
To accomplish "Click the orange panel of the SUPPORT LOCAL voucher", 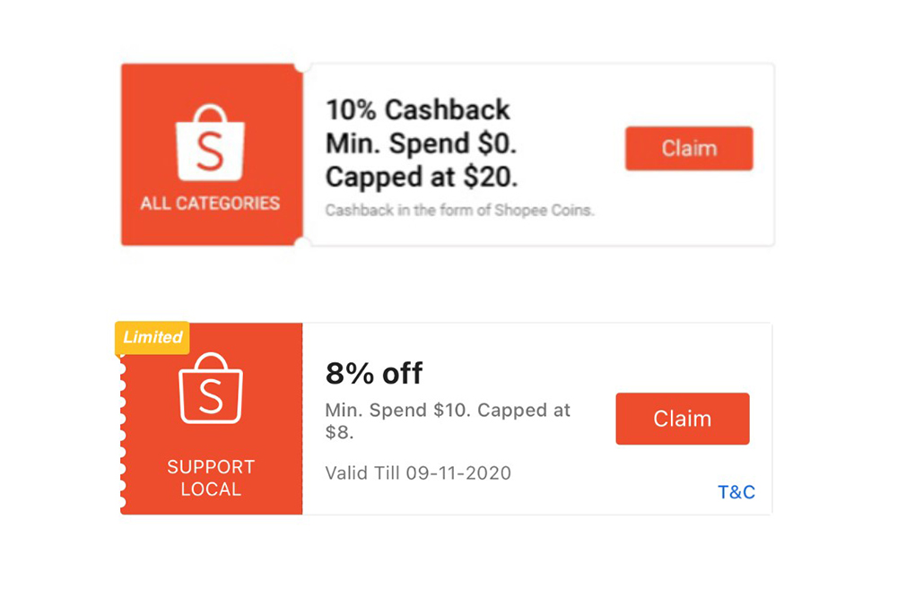I will [x=211, y=421].
